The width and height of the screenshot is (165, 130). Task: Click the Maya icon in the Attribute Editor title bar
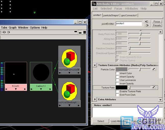pyautogui.click(x=94, y=4)
